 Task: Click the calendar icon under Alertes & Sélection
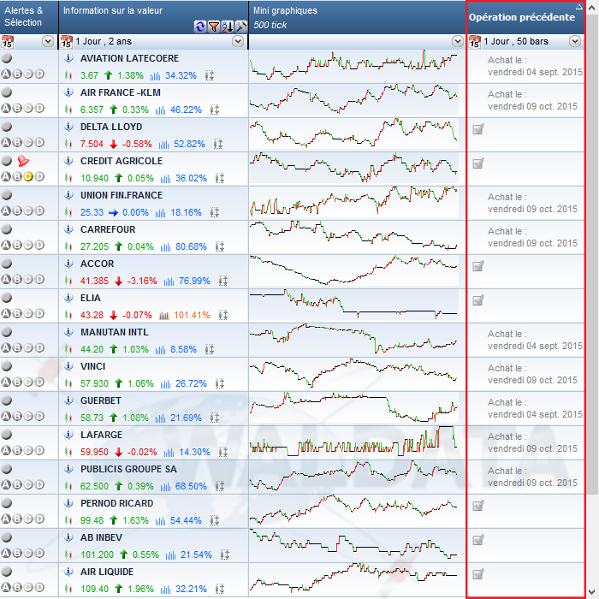[7, 42]
